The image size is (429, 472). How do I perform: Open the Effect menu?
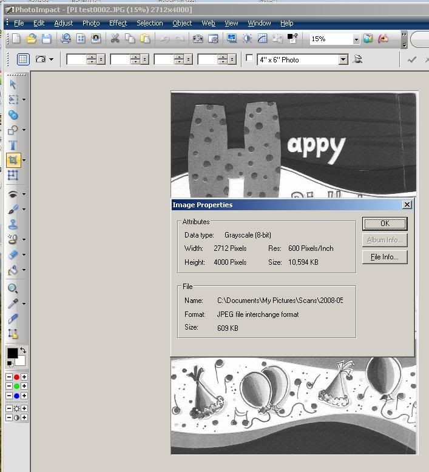click(x=118, y=23)
